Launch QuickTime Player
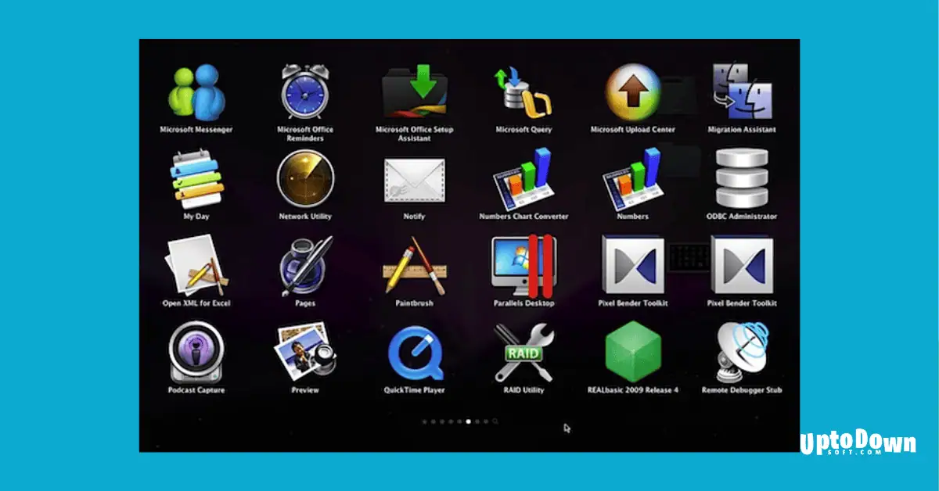 click(413, 353)
